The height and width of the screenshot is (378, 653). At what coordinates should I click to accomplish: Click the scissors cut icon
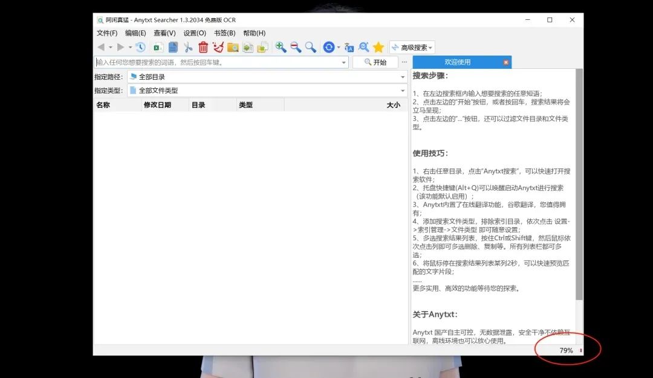pos(188,47)
